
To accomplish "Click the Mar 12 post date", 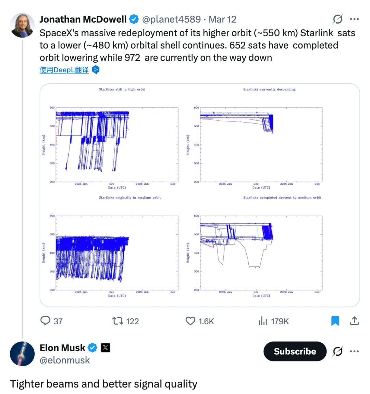I will 222,19.
